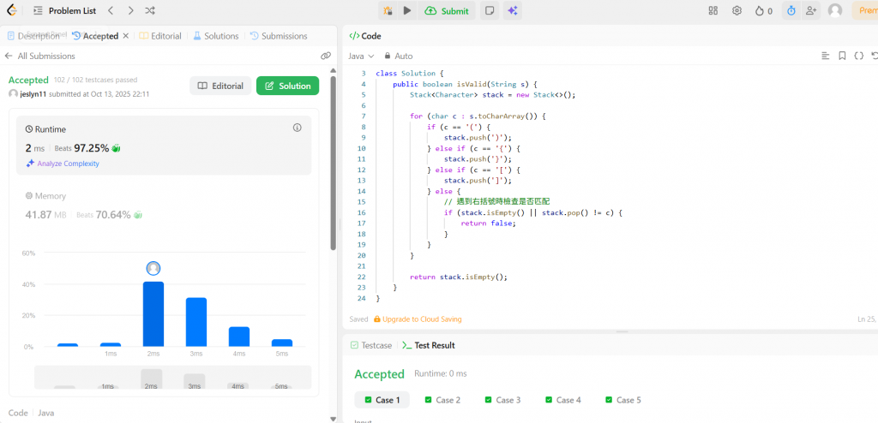This screenshot has width=878, height=423.
Task: Click the 3ms bar in the chart
Action: [x=196, y=322]
